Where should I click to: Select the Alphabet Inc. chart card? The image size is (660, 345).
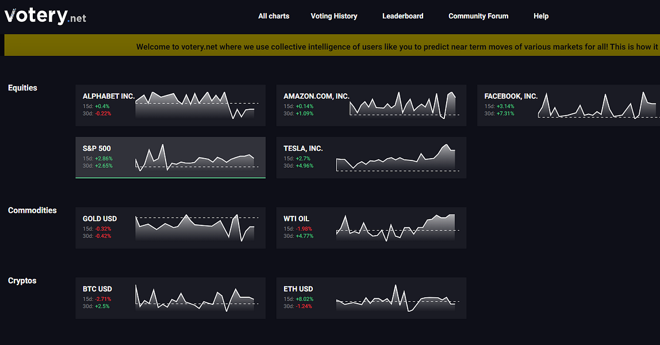tap(171, 105)
